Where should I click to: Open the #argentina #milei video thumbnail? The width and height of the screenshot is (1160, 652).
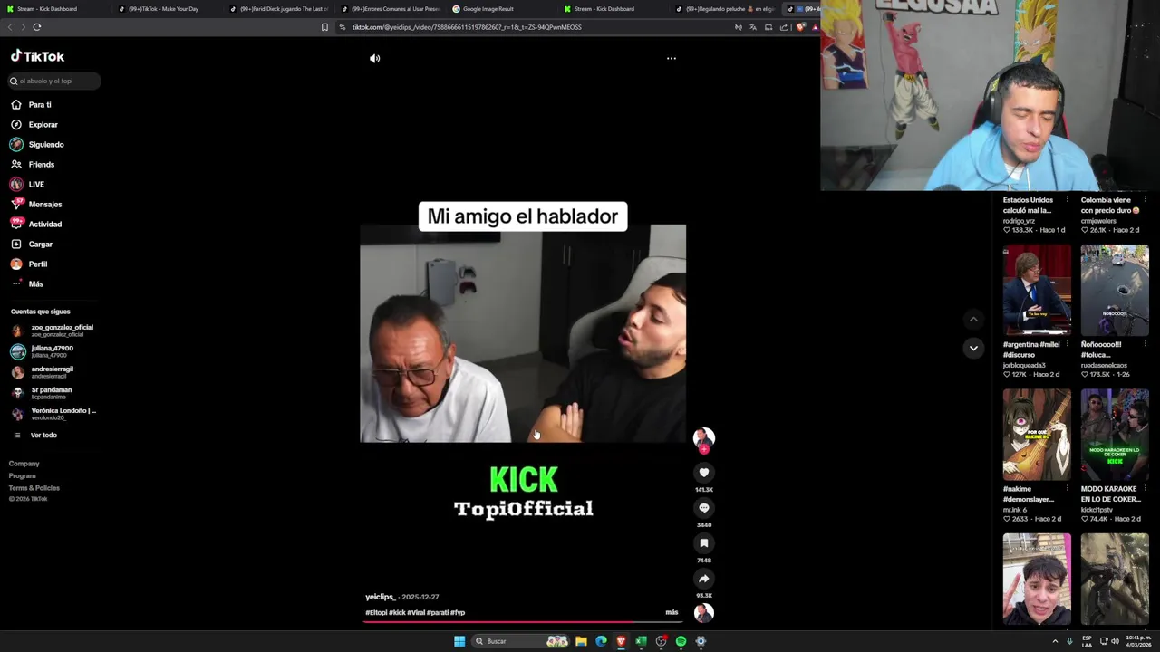pyautogui.click(x=1037, y=290)
